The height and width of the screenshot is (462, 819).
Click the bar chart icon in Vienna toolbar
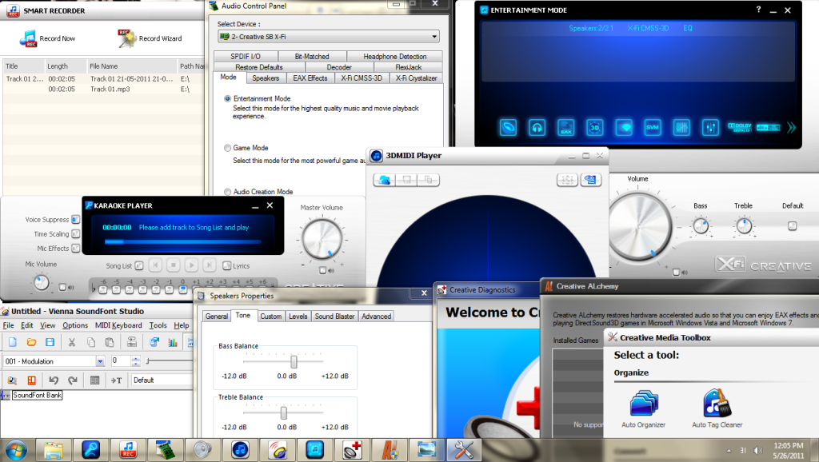pyautogui.click(x=173, y=342)
